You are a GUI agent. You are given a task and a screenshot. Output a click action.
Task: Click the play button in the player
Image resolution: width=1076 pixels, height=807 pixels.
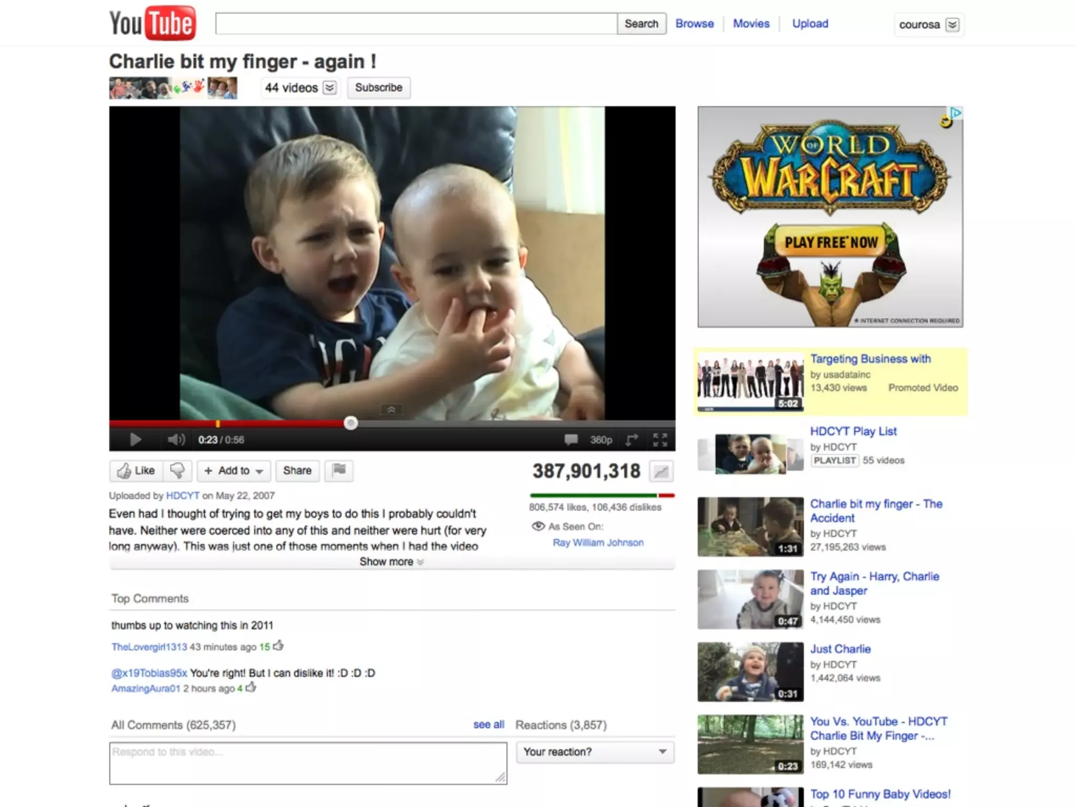(x=135, y=440)
